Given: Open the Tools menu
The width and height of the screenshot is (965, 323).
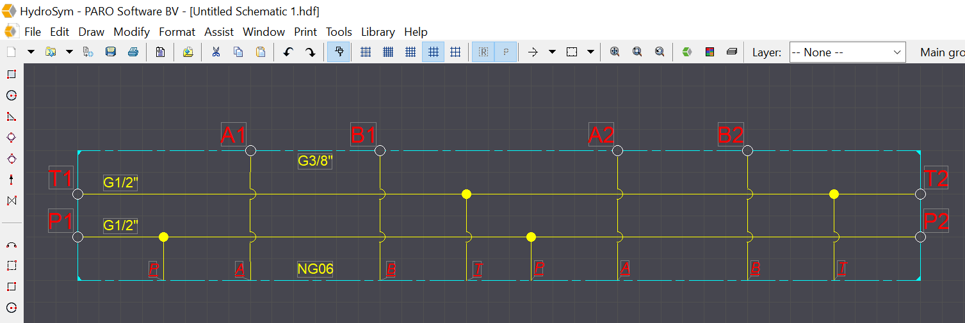Looking at the screenshot, I should click(x=339, y=32).
